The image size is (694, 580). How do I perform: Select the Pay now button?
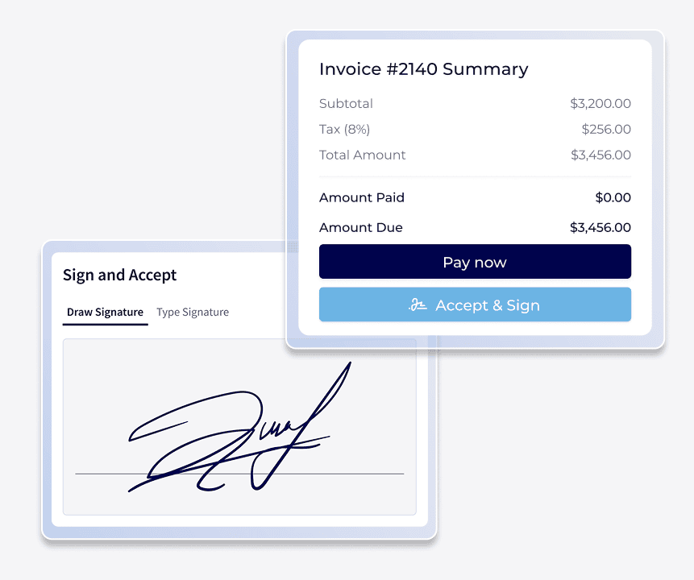tap(475, 261)
